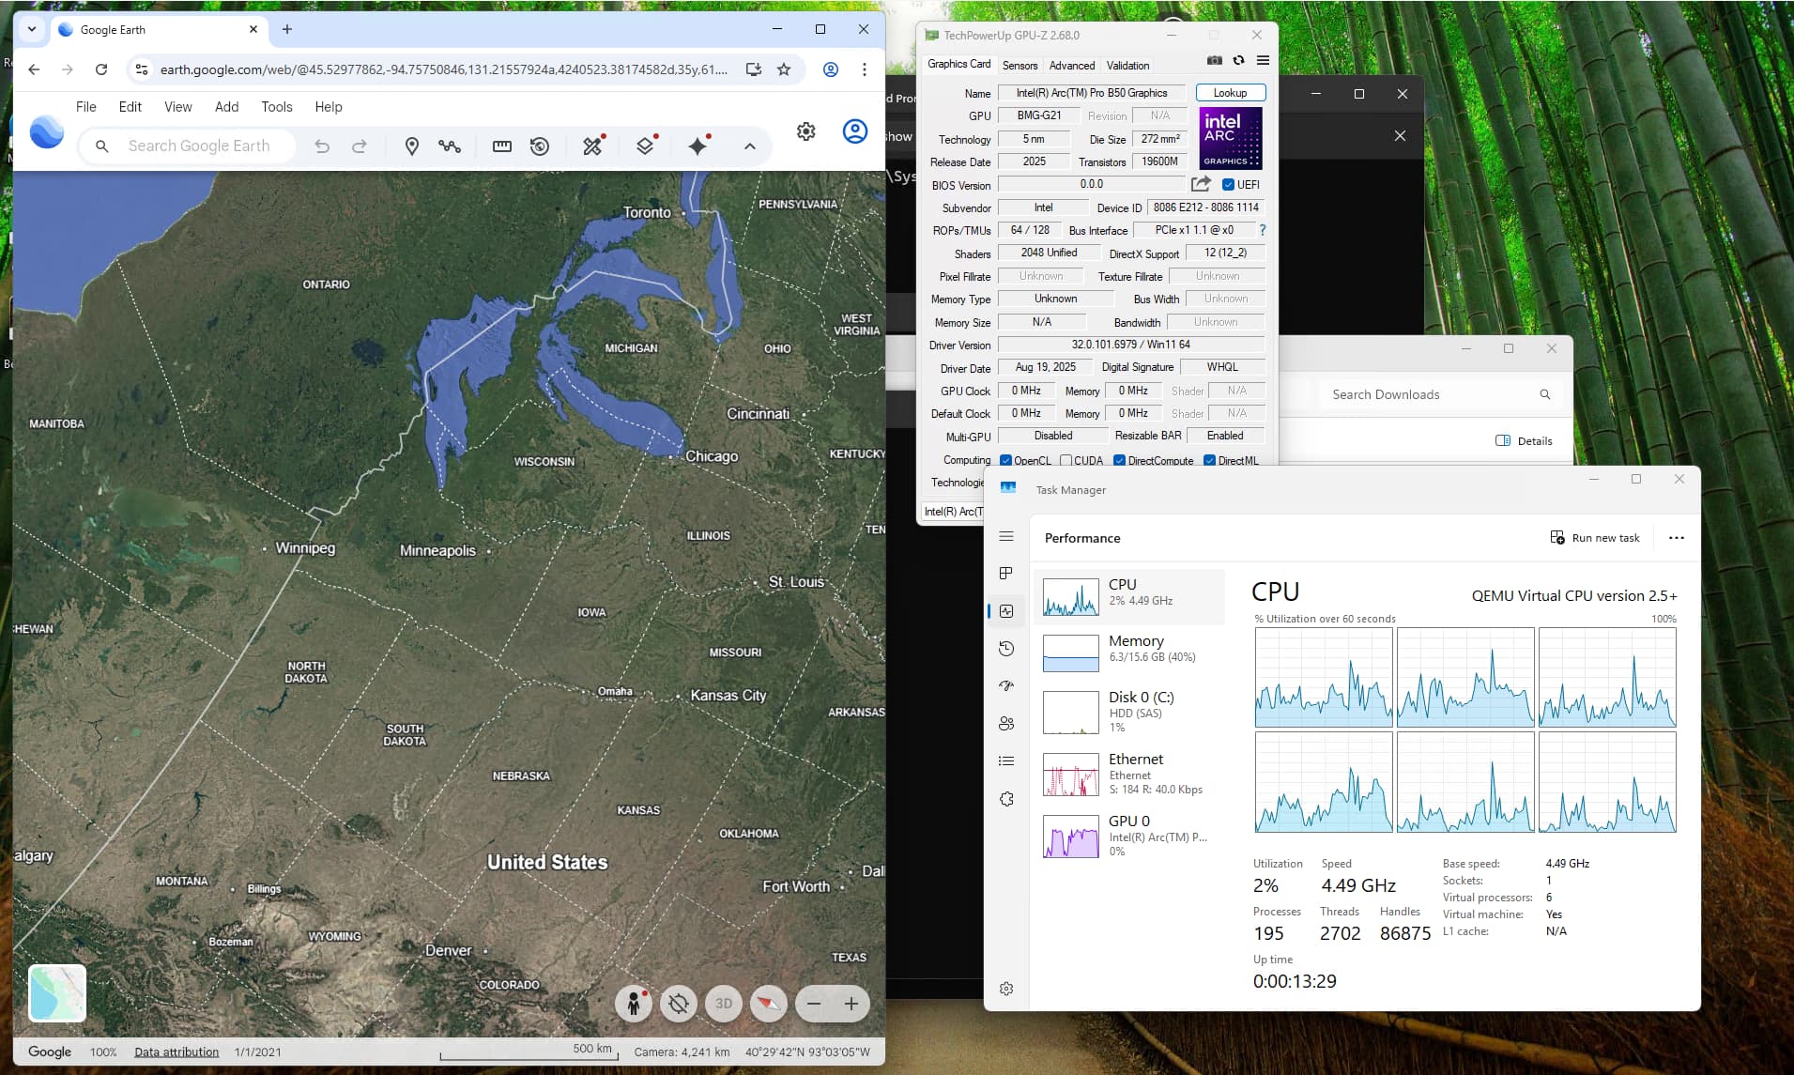Open the Tools menu in Google Earth

[x=276, y=107]
